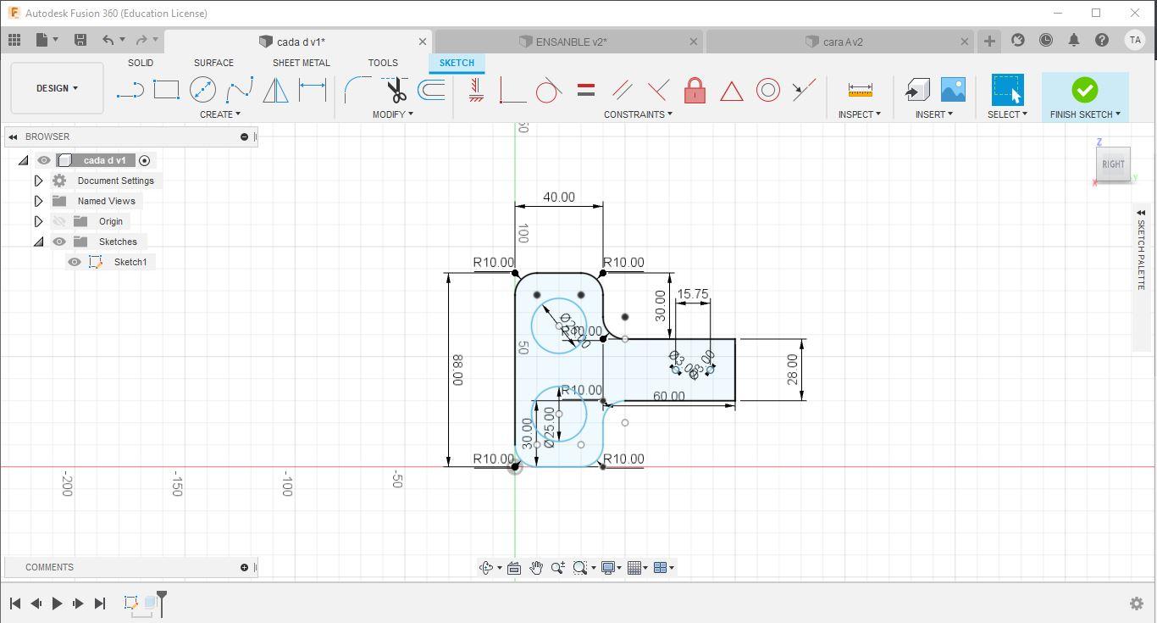The width and height of the screenshot is (1157, 623).
Task: Select the Mirror sketch tool
Action: click(276, 90)
